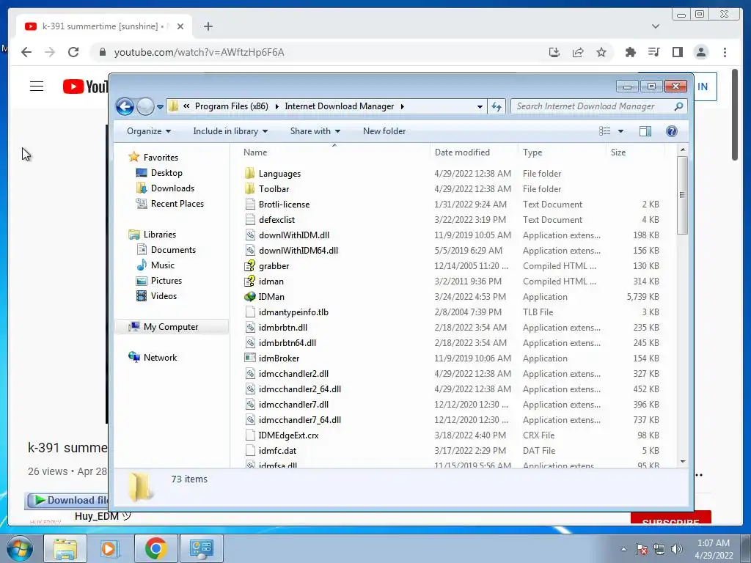
Task: Open Pictures library
Action: point(166,281)
